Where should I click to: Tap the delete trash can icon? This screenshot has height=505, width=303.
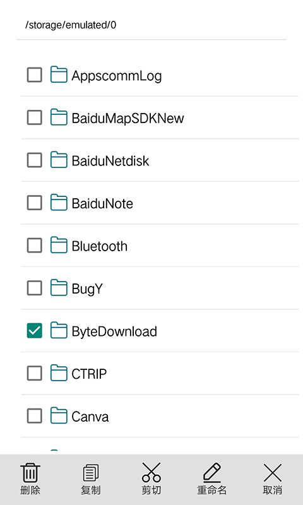[30, 472]
